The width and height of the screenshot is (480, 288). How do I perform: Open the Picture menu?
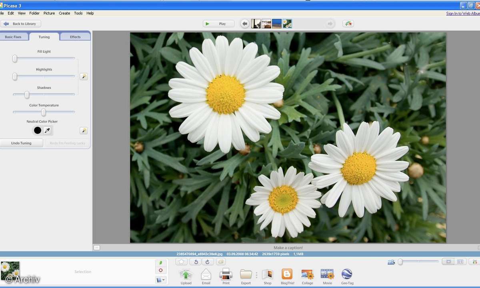pyautogui.click(x=49, y=13)
